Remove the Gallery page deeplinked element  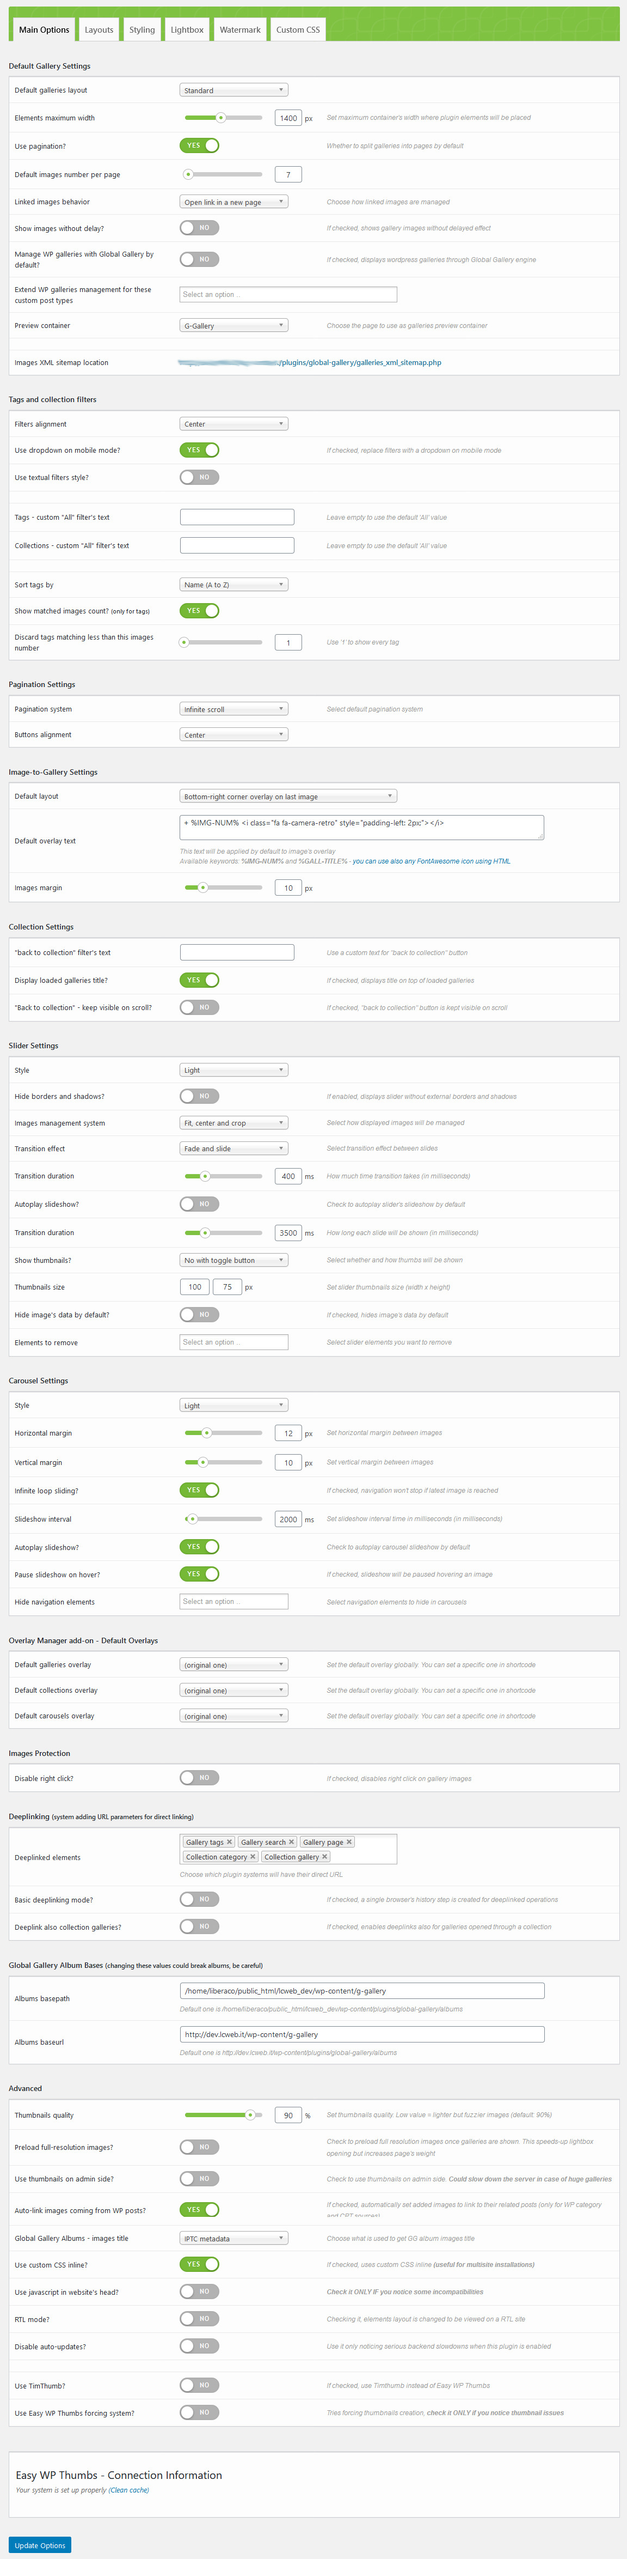pyautogui.click(x=349, y=1842)
